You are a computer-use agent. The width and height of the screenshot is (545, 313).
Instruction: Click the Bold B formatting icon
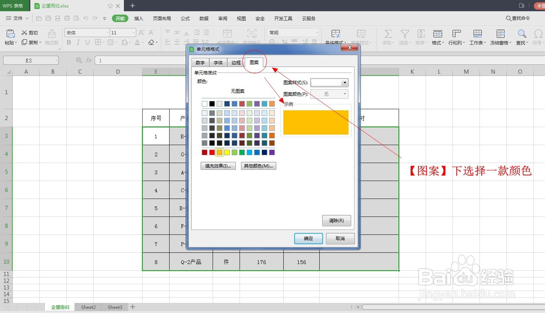pos(69,43)
